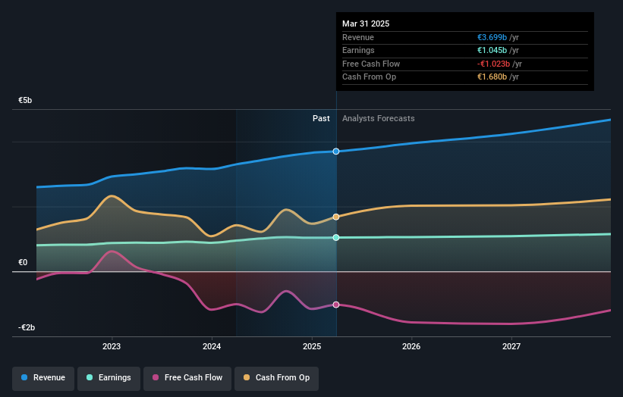The image size is (623, 397).
Task: Click the €3.699b revenue value
Action: coord(492,37)
